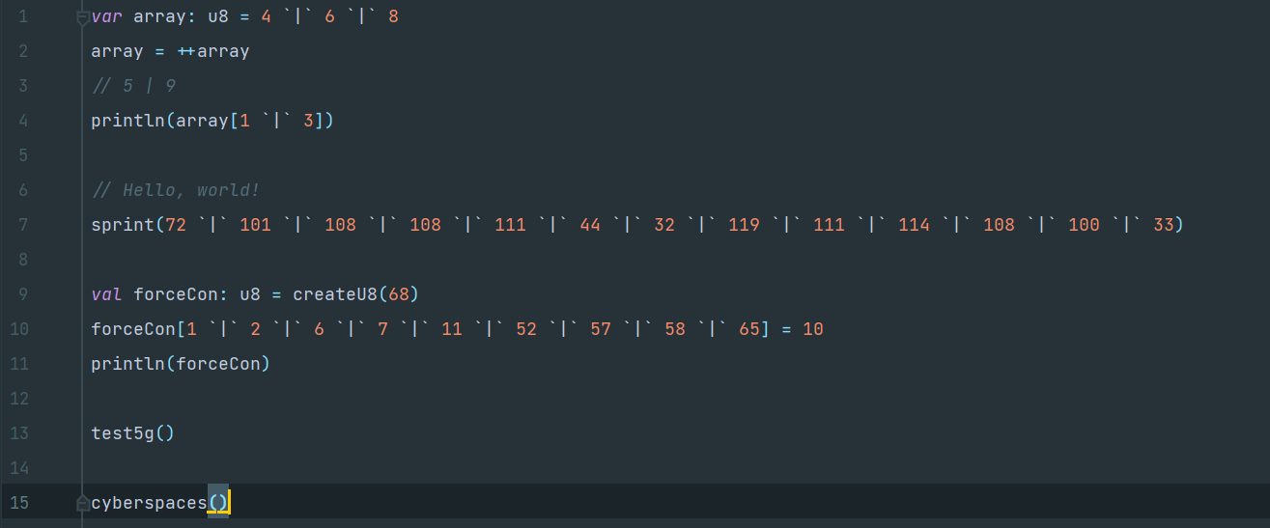
Task: Collapse the fold marker at line 1
Action: click(82, 17)
